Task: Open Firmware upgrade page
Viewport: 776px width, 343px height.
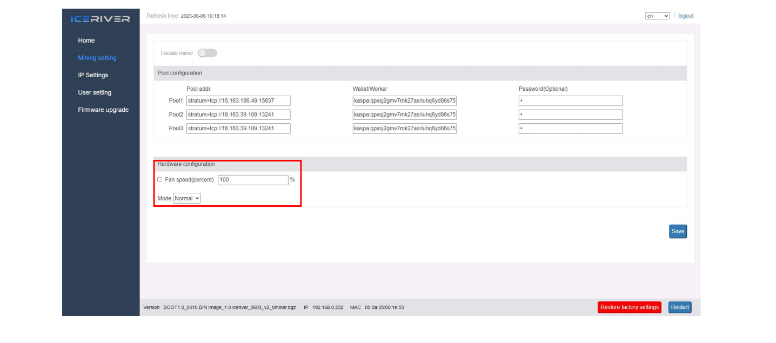Action: tap(103, 110)
